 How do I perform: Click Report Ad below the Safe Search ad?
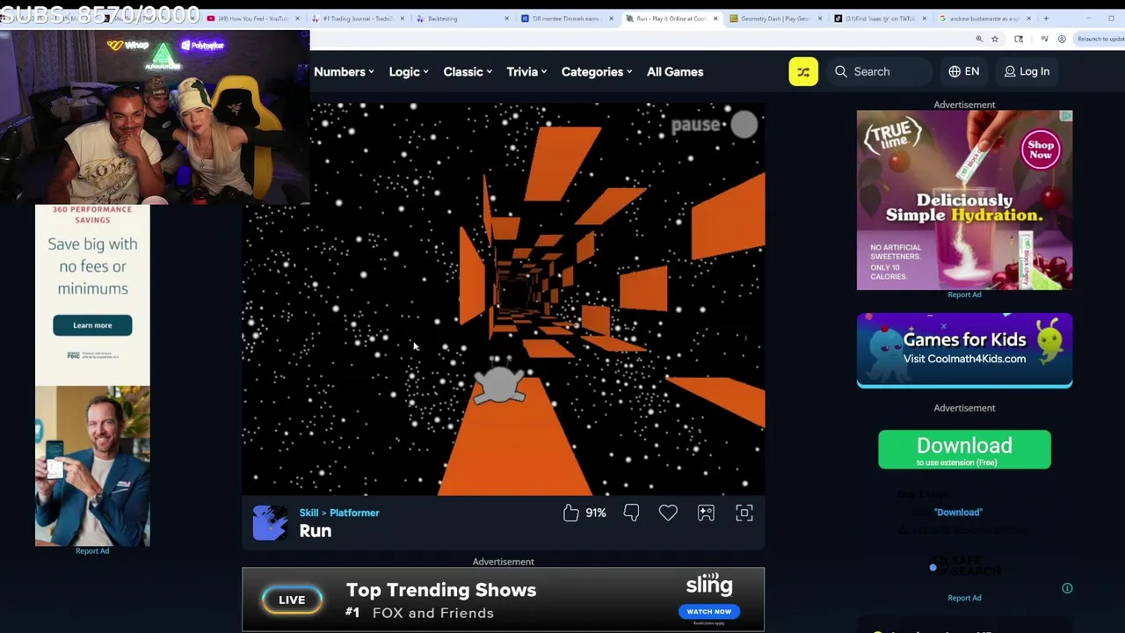(964, 598)
